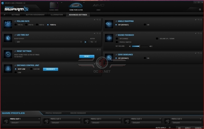The width and height of the screenshot is (204, 129).
Task: Click the low volume speaker icon
Action: (130, 46)
